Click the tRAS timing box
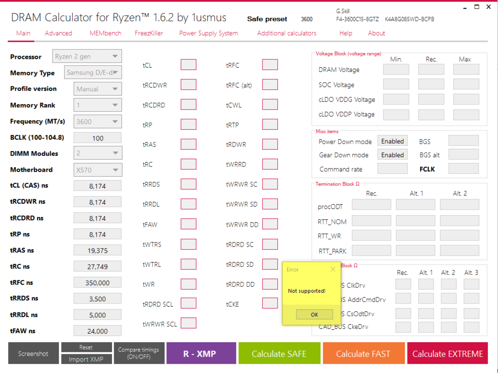 [x=189, y=144]
